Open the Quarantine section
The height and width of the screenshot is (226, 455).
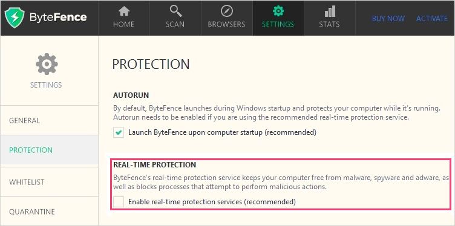[50, 211]
